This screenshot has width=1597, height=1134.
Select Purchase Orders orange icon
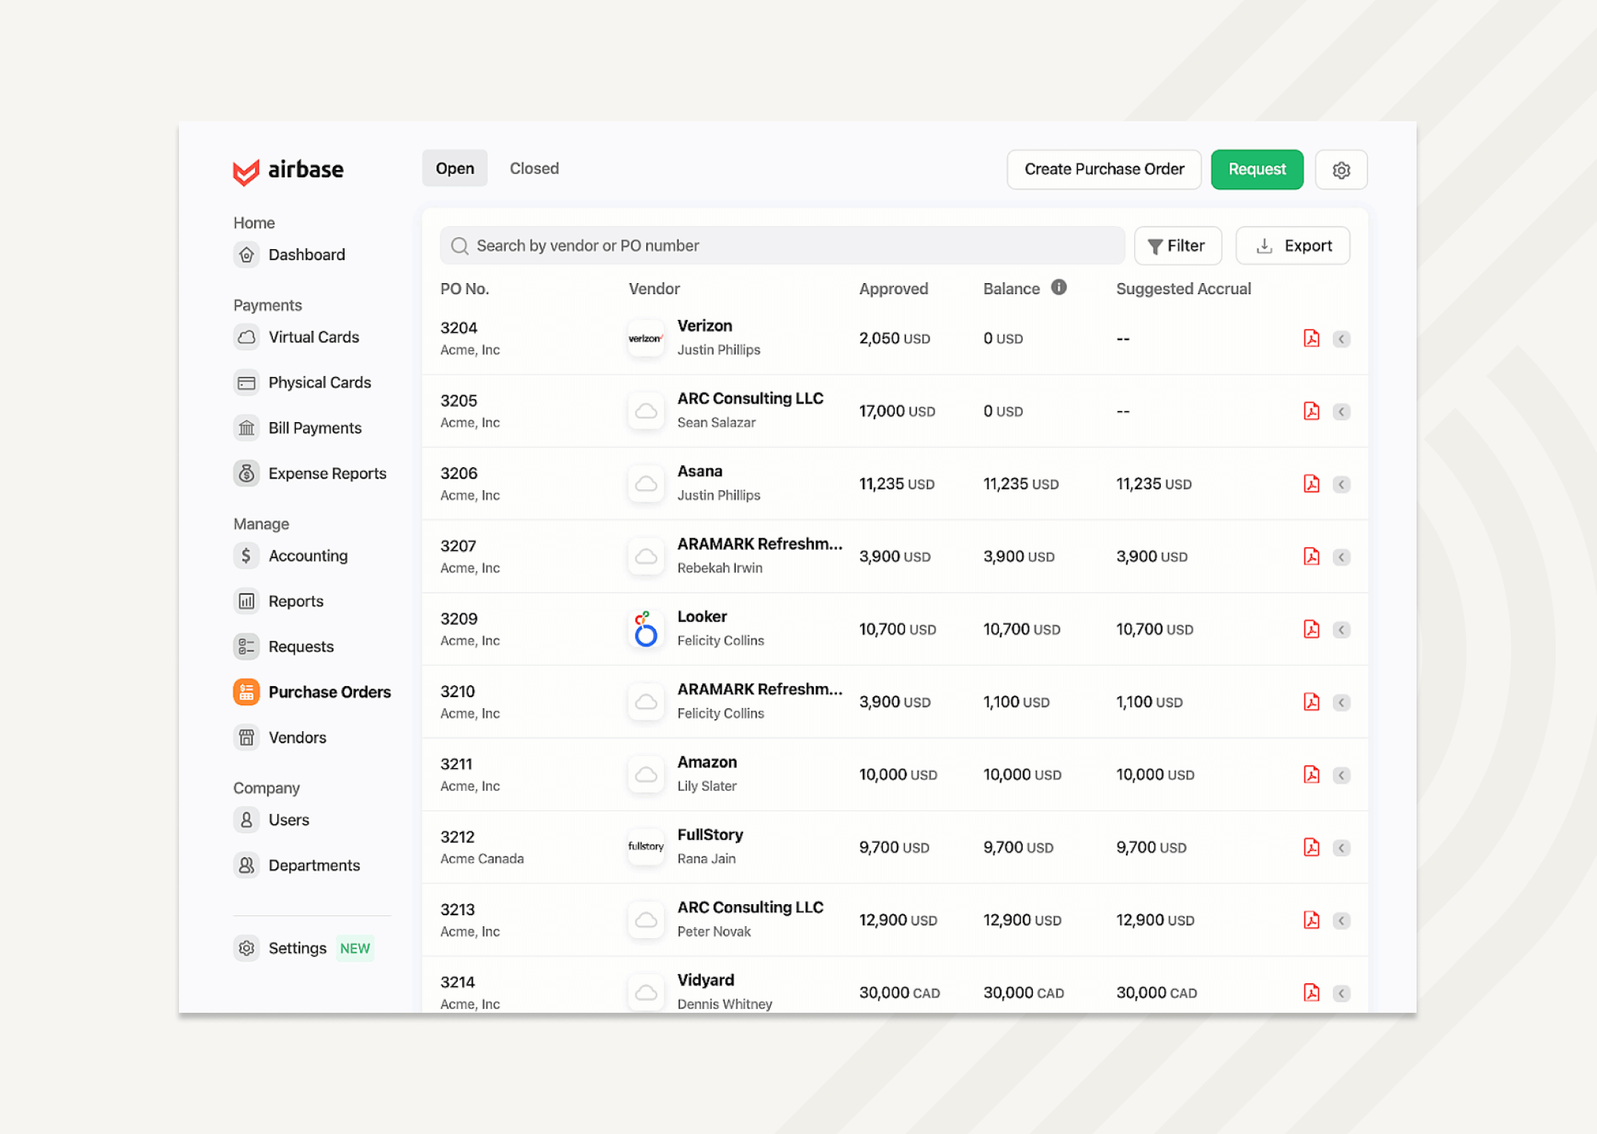246,693
